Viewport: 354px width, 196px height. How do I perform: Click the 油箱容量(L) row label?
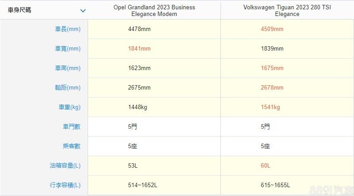pos(65,166)
